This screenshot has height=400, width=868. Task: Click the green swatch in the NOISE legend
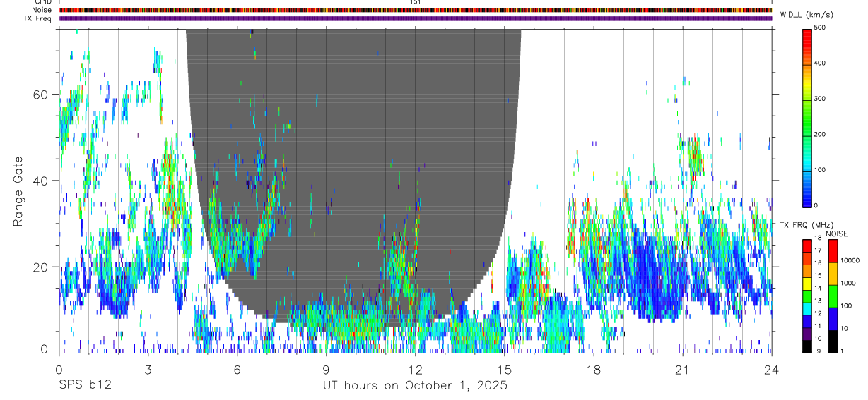click(833, 296)
